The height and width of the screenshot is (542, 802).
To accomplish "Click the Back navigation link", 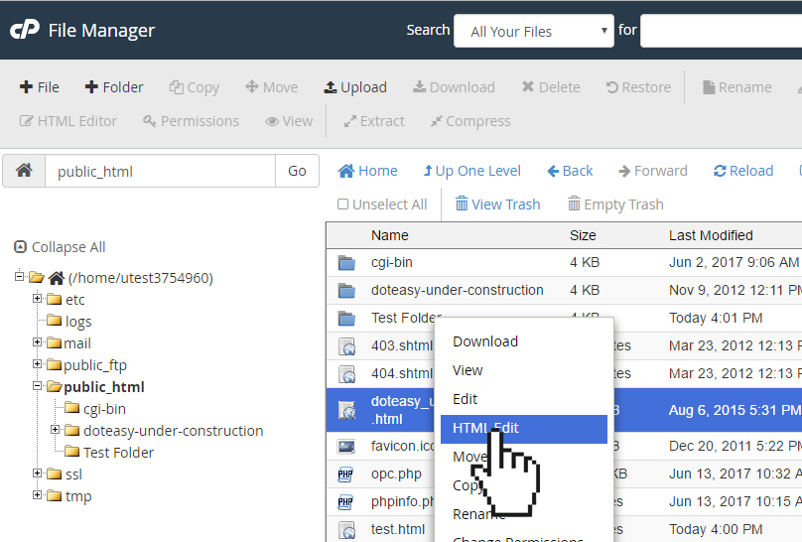I will (x=570, y=171).
